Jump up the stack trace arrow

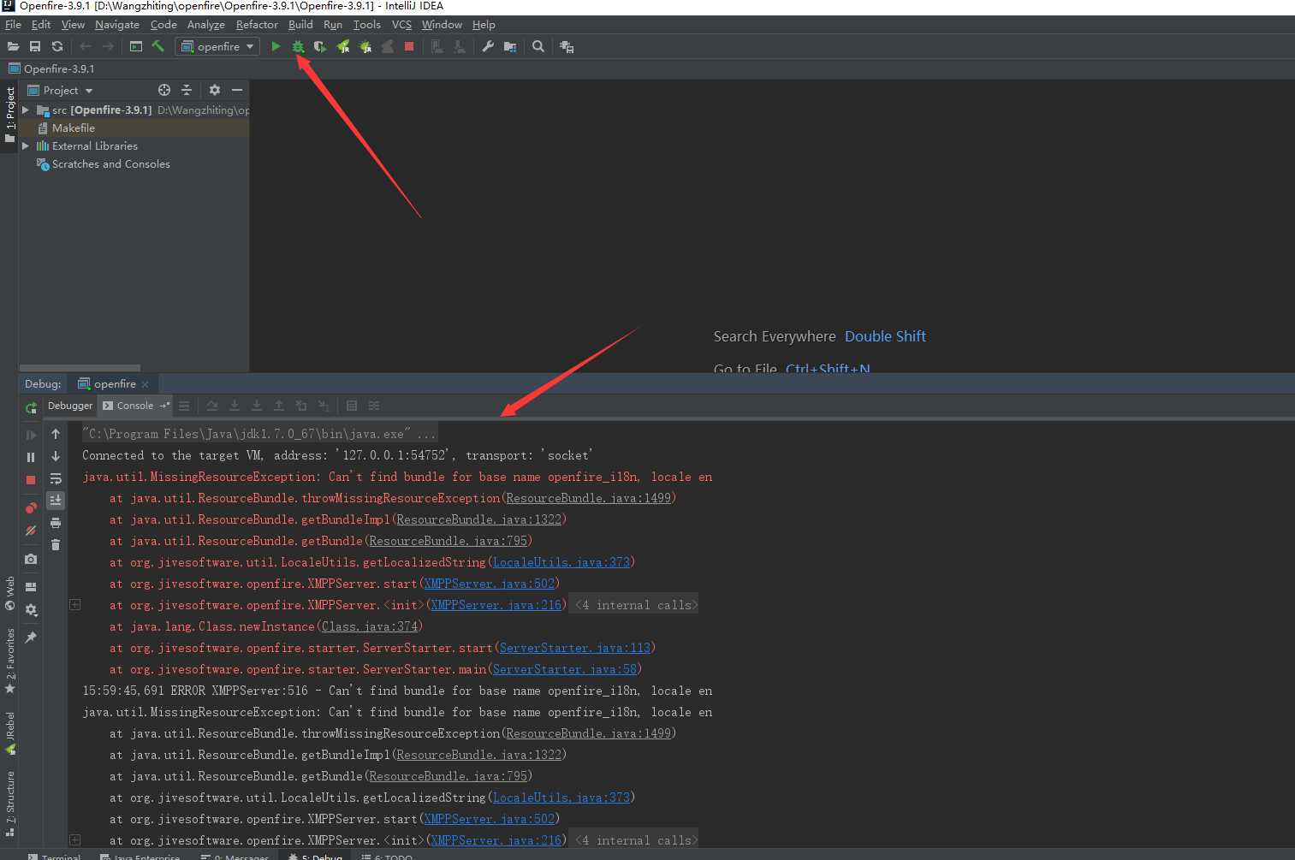(56, 434)
